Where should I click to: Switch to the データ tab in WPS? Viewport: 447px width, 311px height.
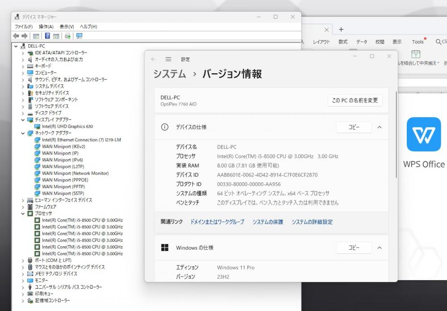pyautogui.click(x=362, y=42)
